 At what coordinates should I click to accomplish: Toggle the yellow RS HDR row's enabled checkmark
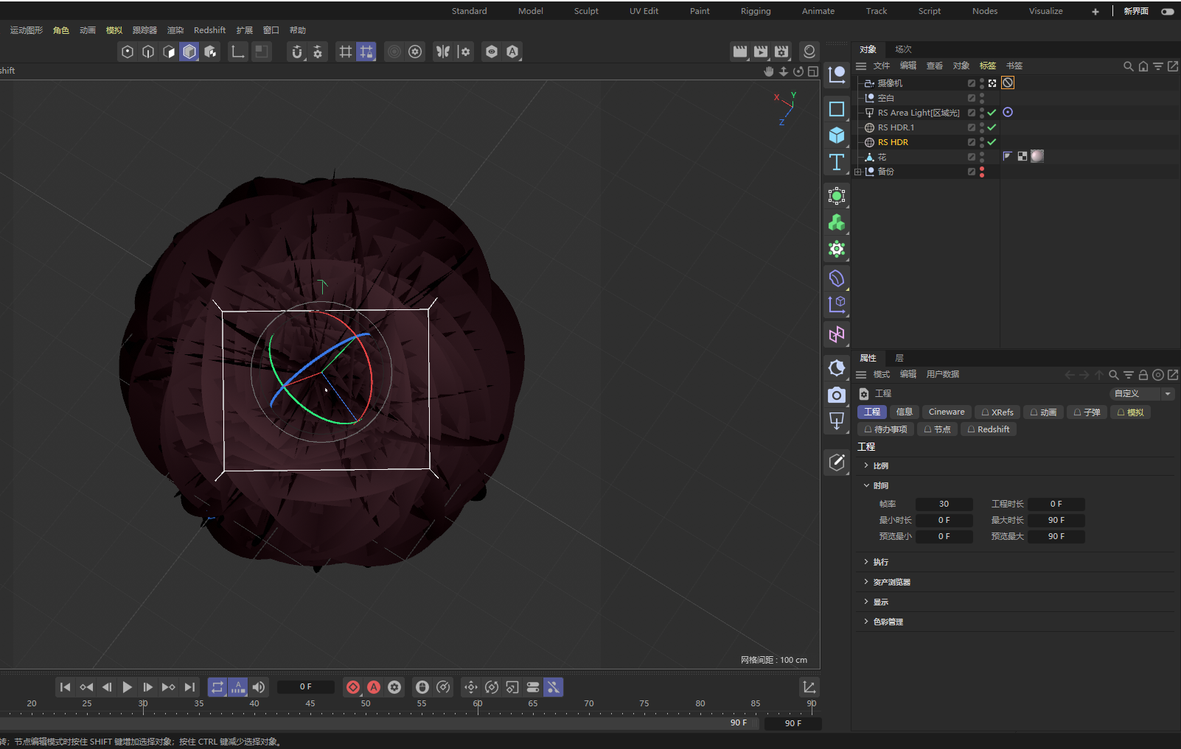pyautogui.click(x=992, y=142)
